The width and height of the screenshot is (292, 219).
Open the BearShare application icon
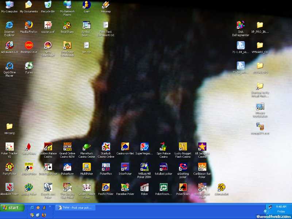(67, 25)
